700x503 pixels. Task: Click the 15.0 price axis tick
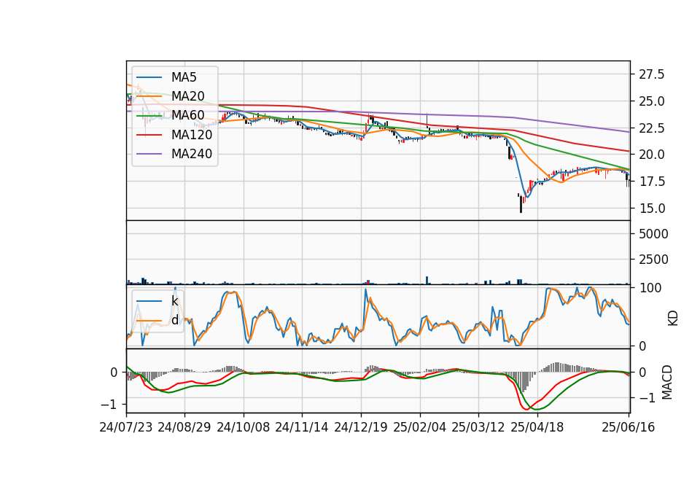click(651, 208)
